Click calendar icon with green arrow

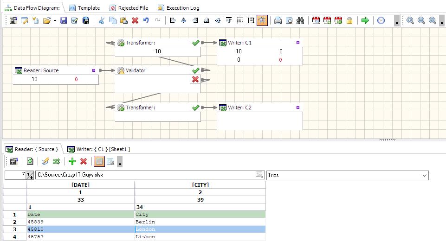[338, 20]
